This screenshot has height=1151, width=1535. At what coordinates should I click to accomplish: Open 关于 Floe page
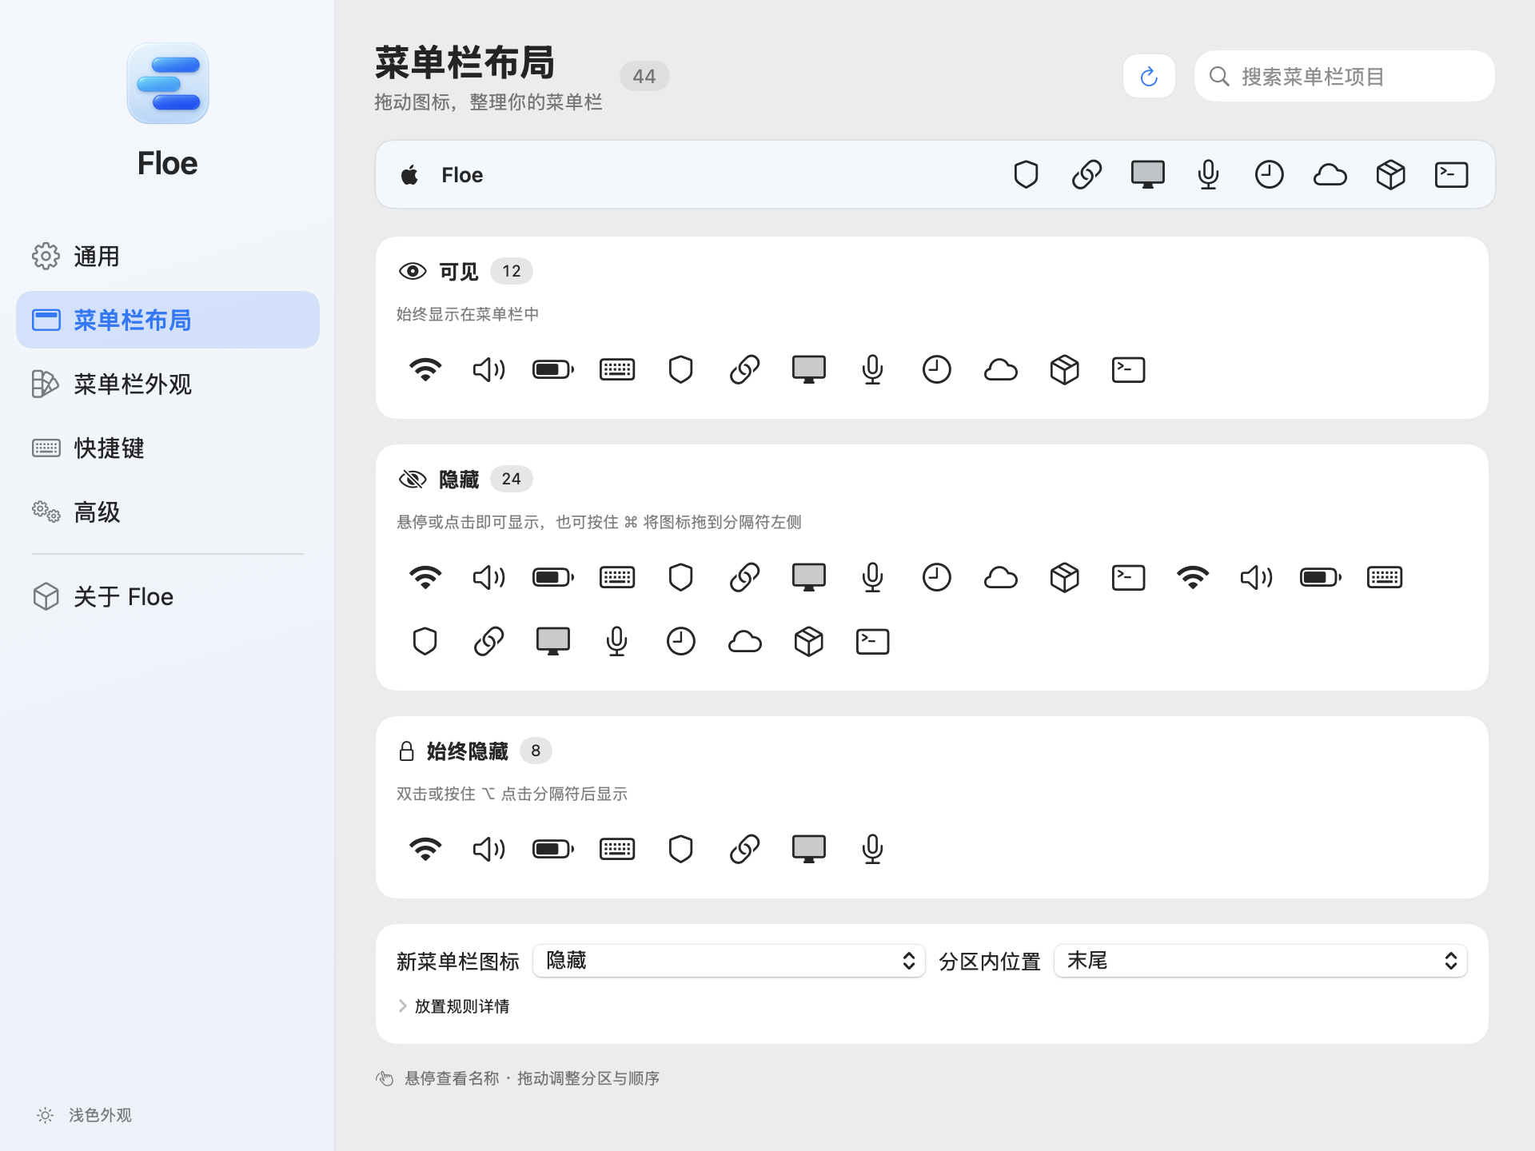point(168,596)
